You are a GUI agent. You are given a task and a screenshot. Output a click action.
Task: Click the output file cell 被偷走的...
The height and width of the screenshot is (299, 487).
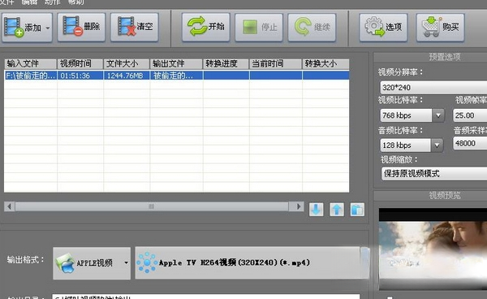[x=176, y=76]
